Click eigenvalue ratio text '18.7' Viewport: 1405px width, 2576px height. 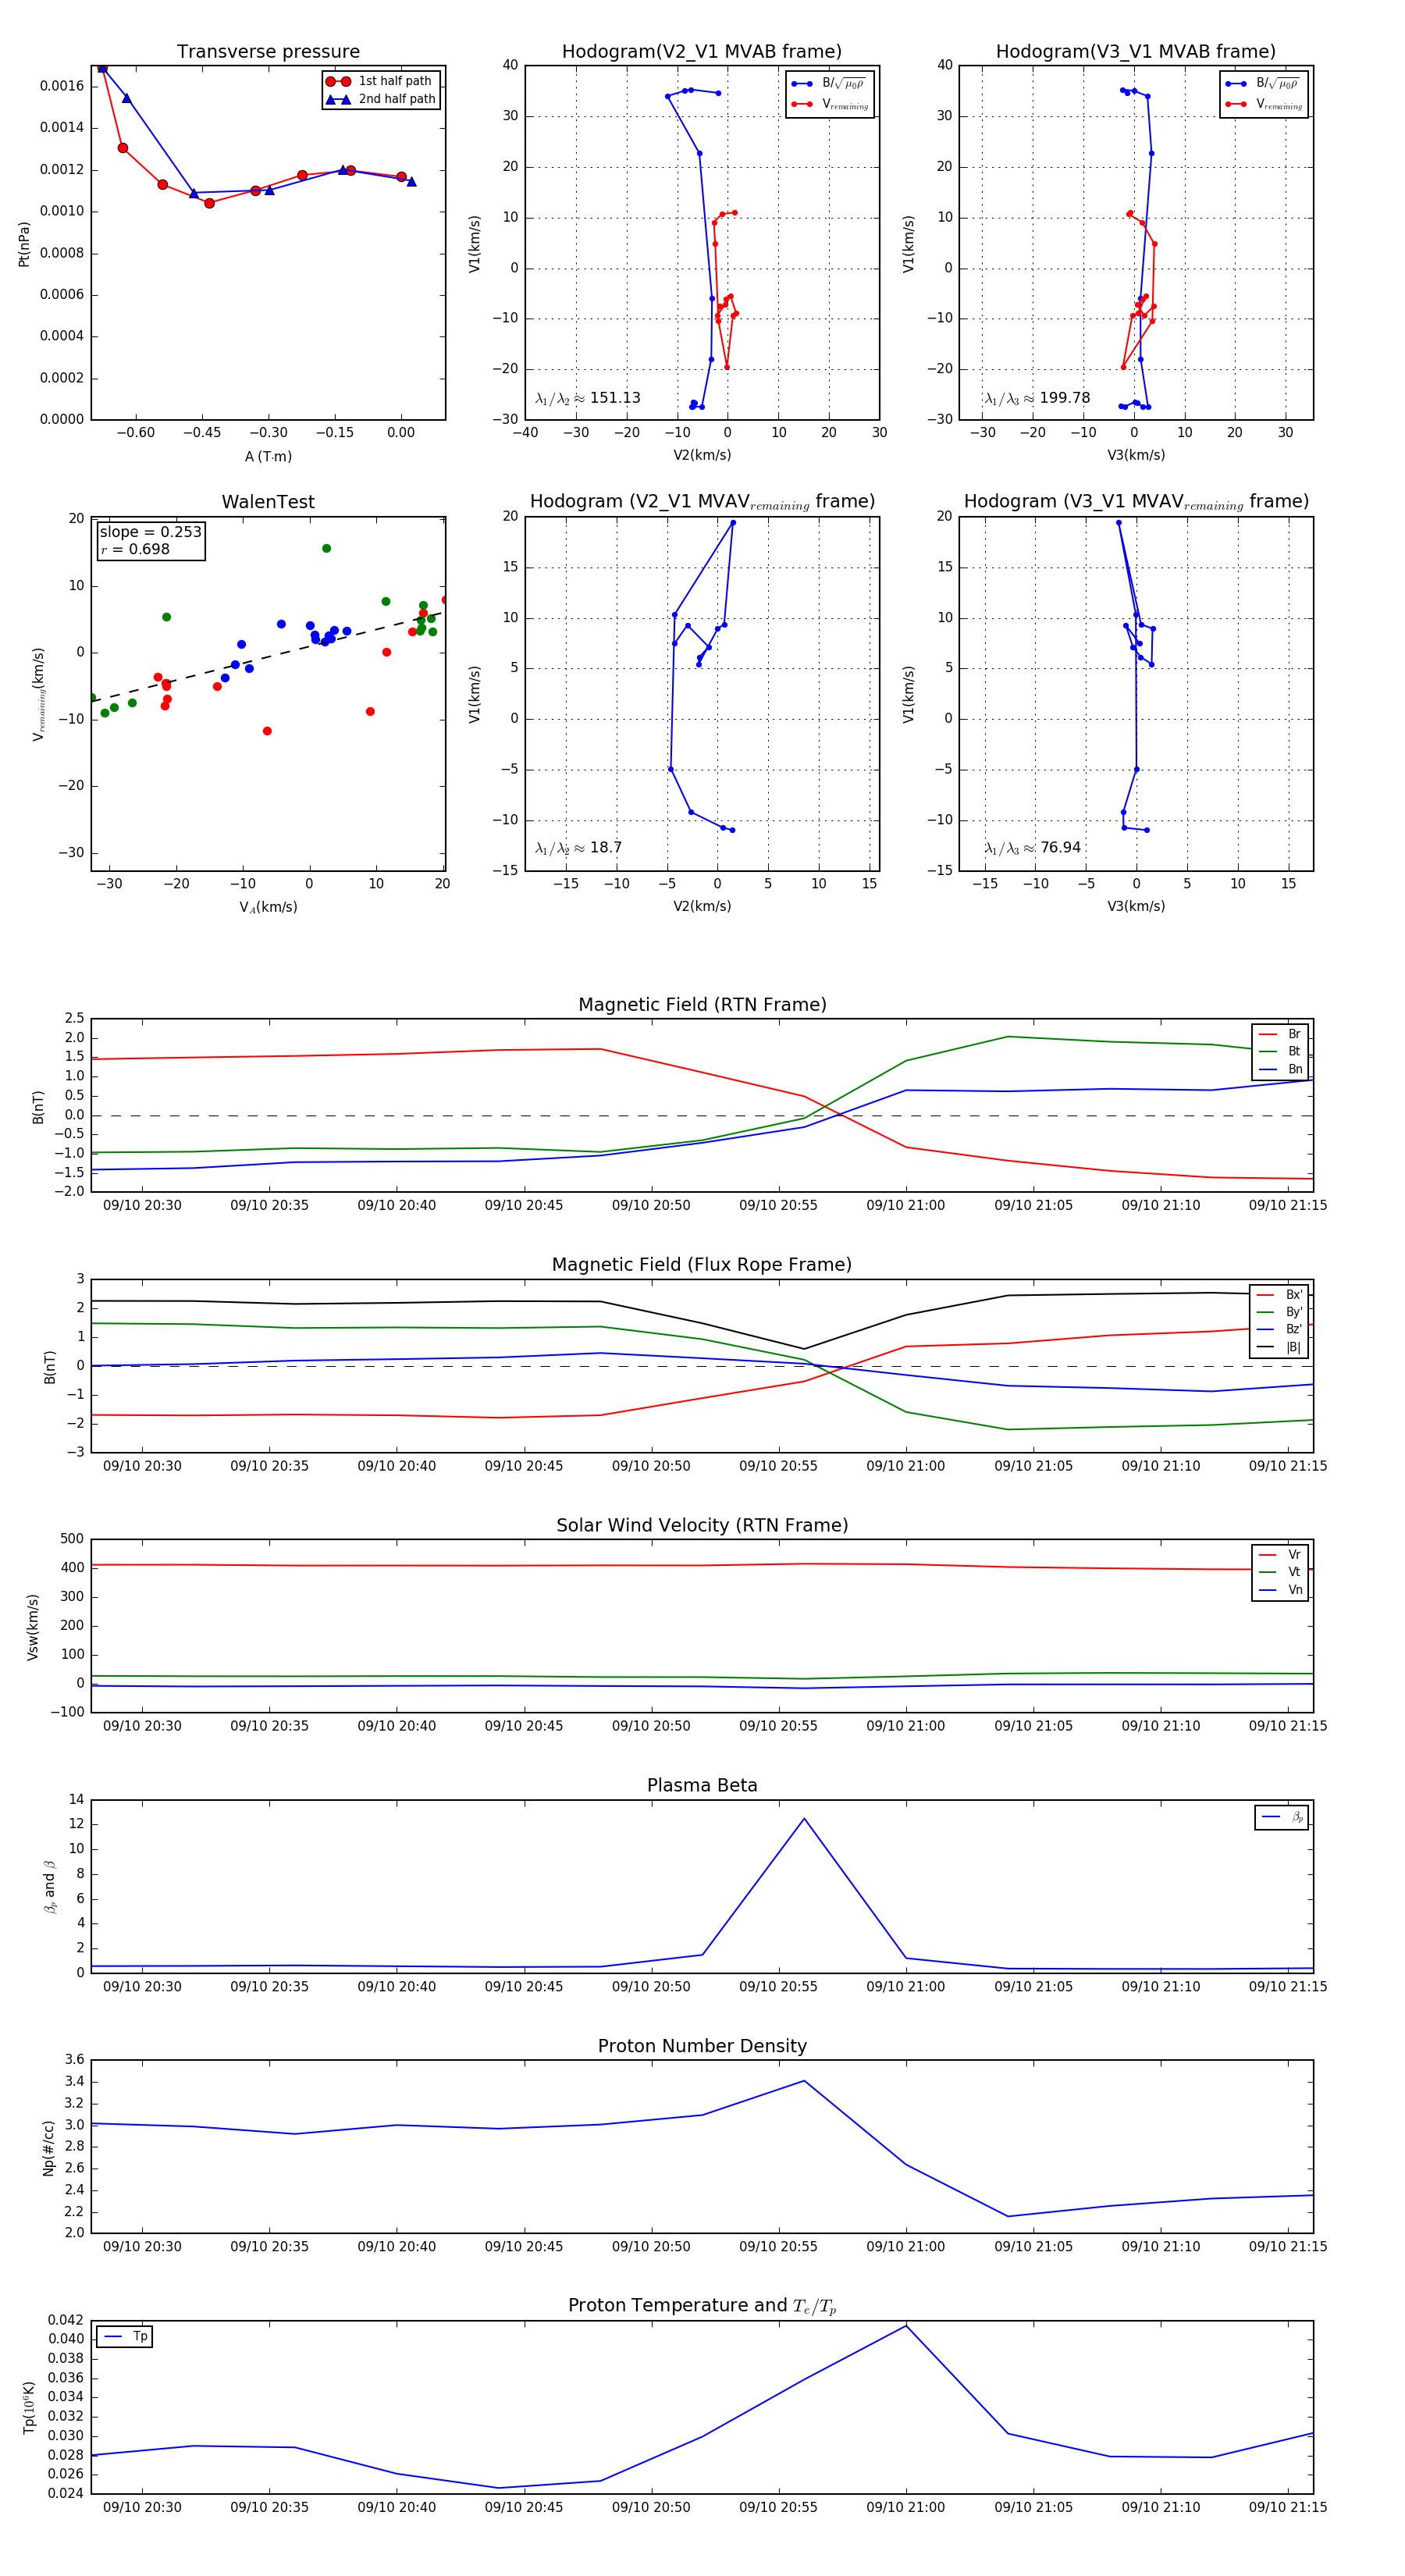pyautogui.click(x=605, y=848)
